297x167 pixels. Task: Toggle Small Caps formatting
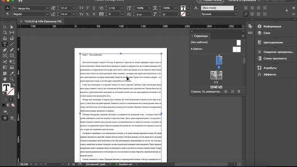[x=81, y=14]
